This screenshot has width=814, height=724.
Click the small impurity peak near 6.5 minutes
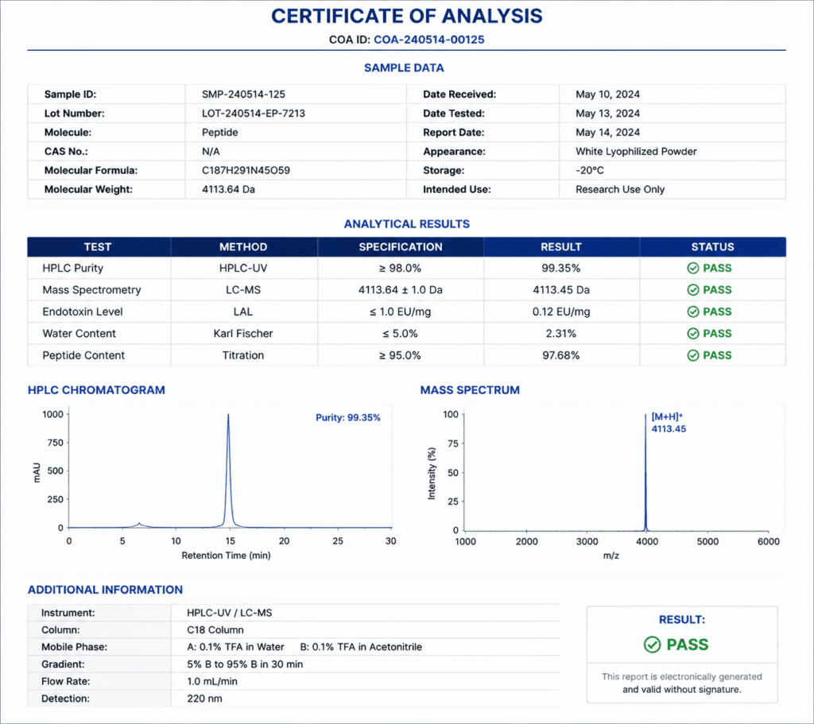139,525
